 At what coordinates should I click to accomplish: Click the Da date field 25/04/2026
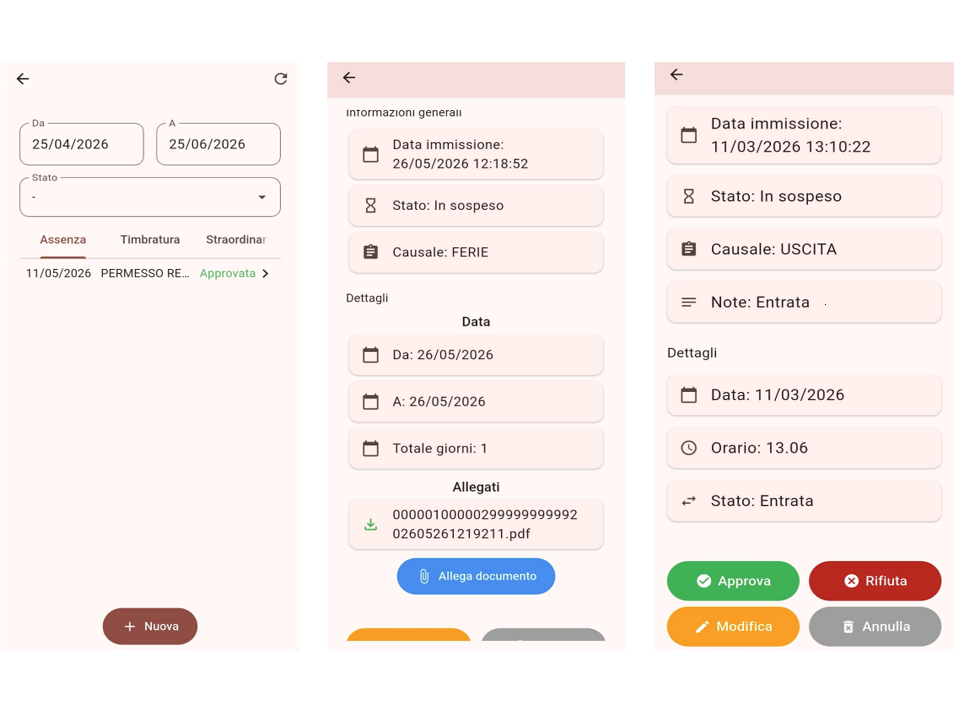81,144
